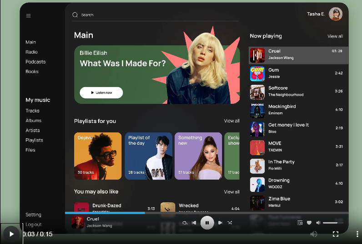Open Setting in the sidebar

(x=34, y=215)
